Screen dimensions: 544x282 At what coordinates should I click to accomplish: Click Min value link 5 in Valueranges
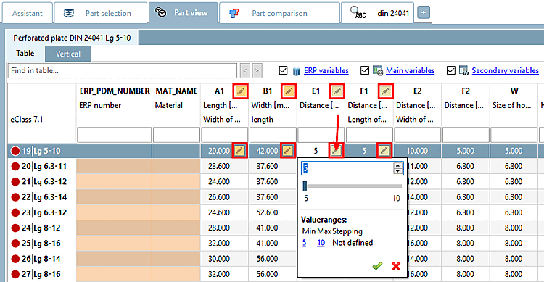tap(304, 243)
